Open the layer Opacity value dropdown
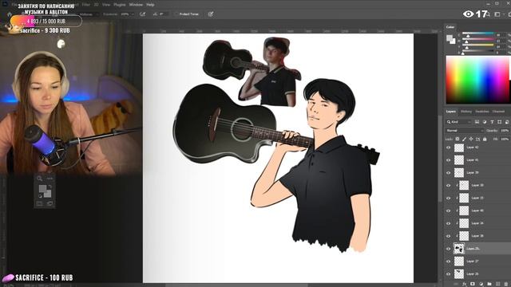 pyautogui.click(x=505, y=131)
